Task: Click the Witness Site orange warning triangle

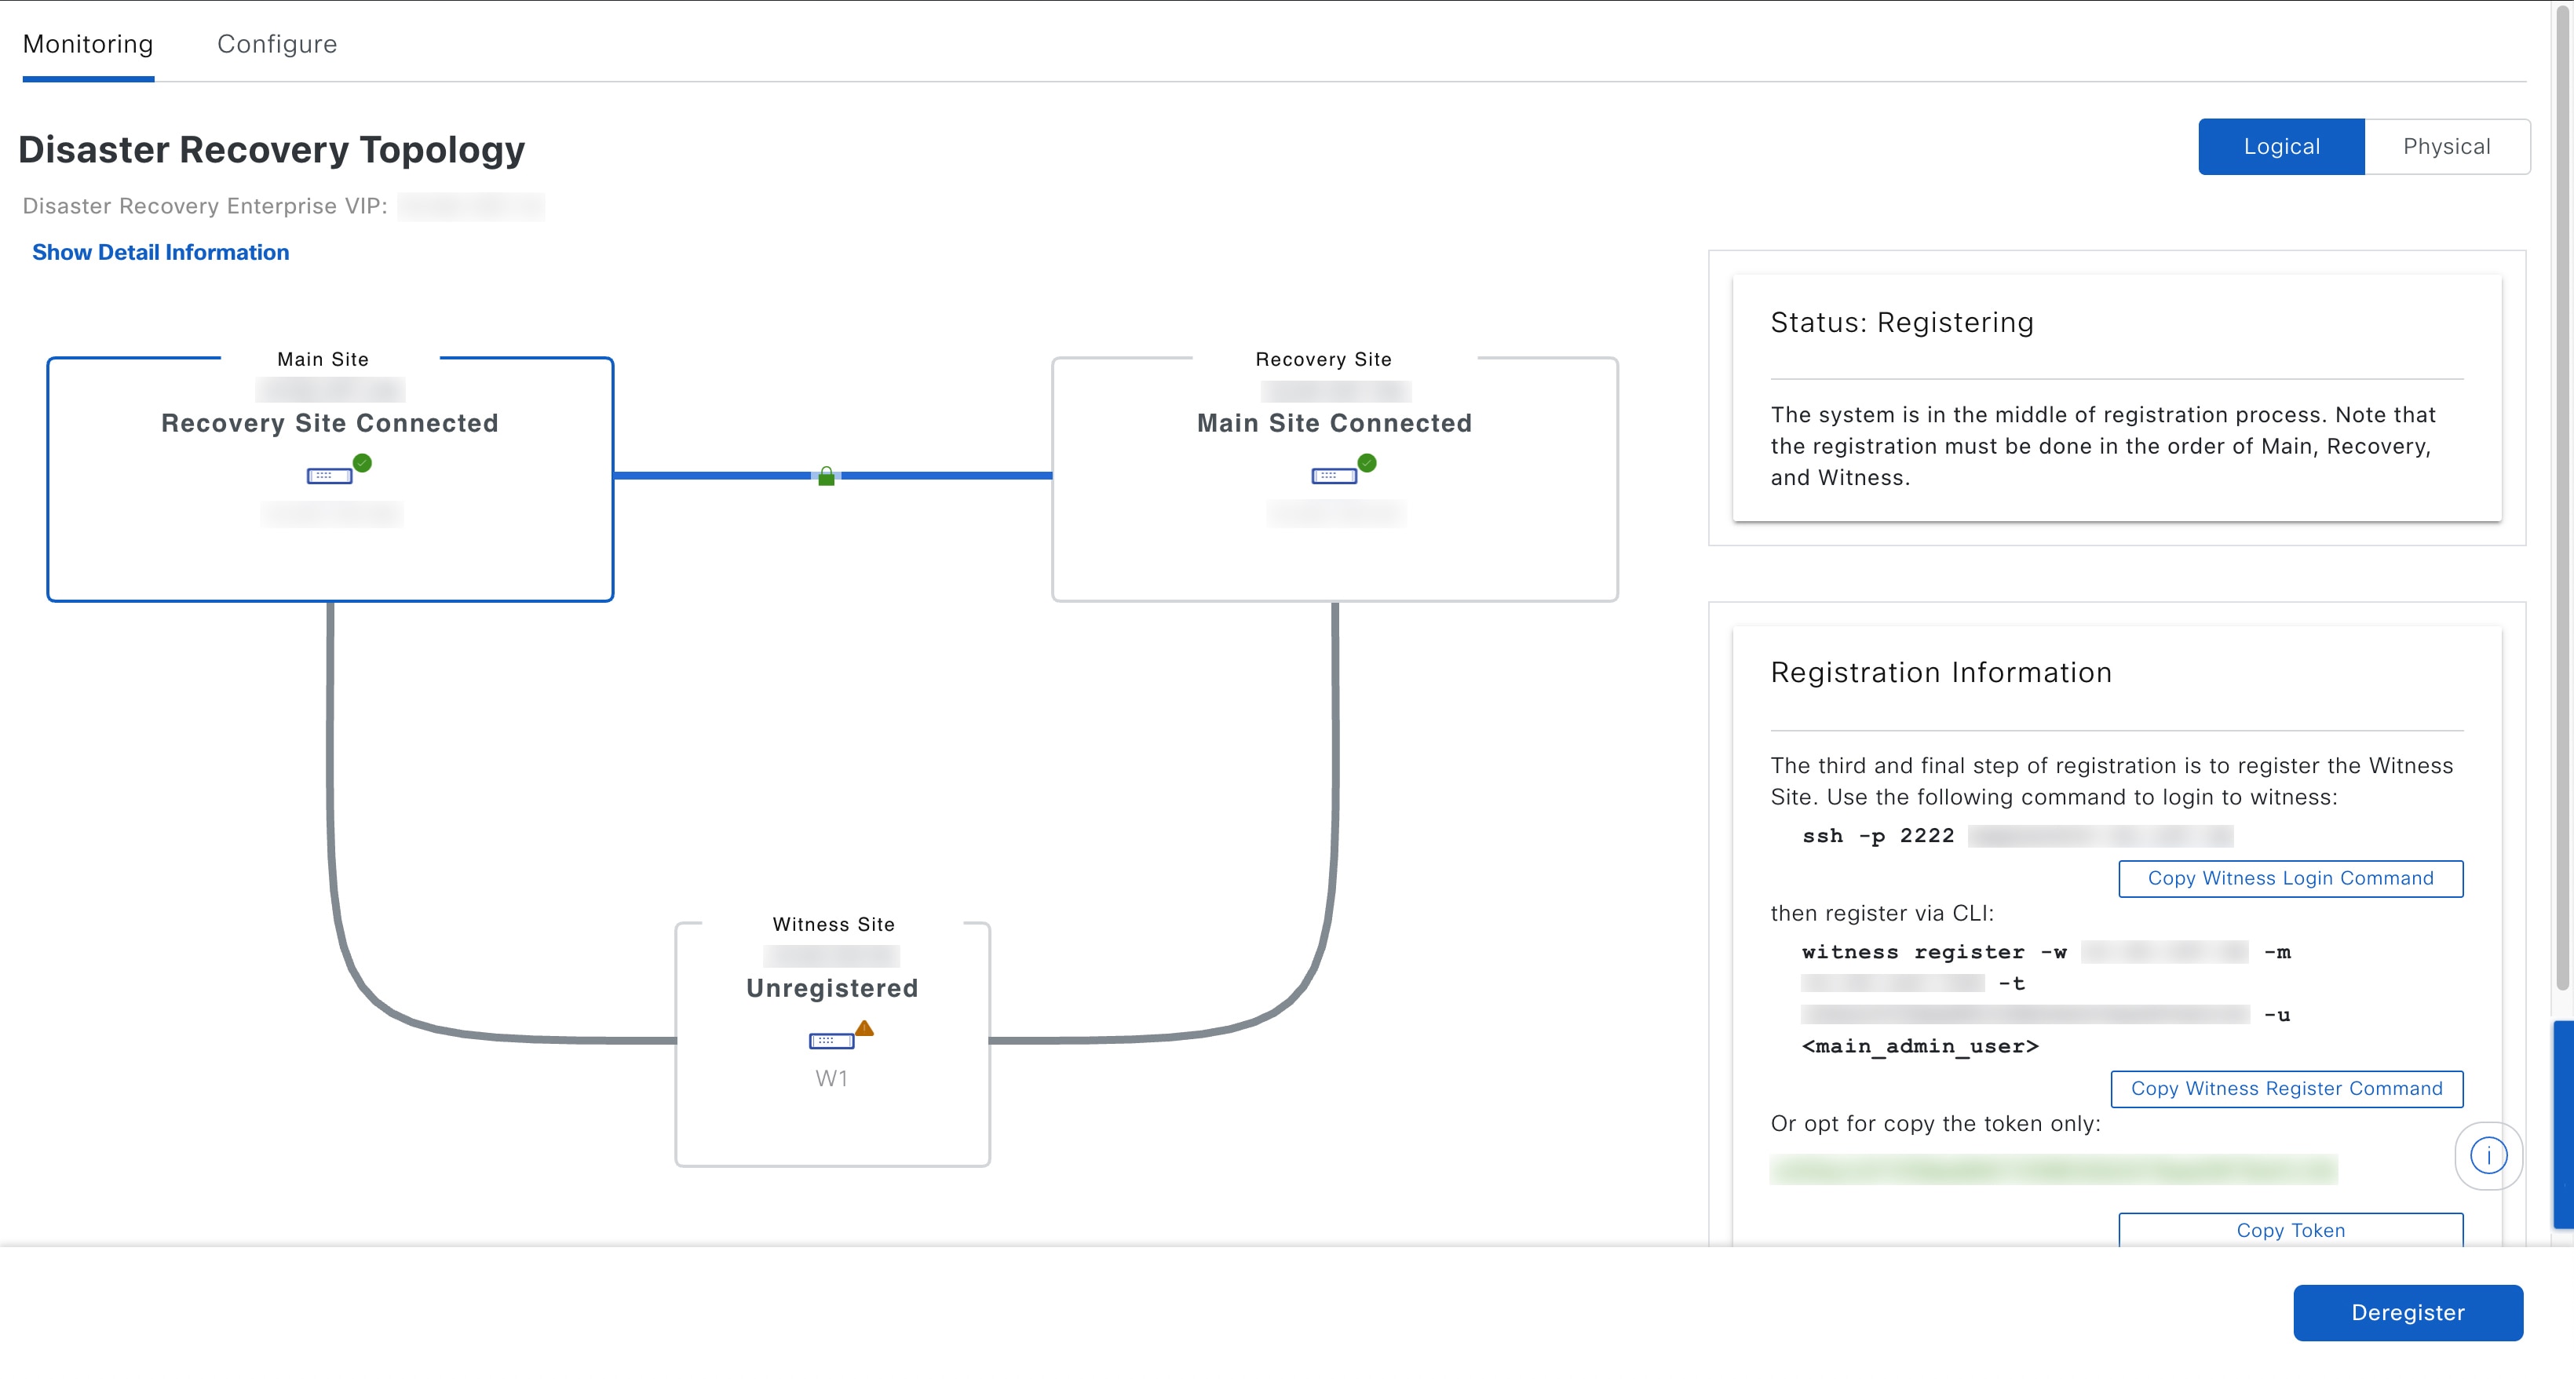Action: [x=864, y=1028]
